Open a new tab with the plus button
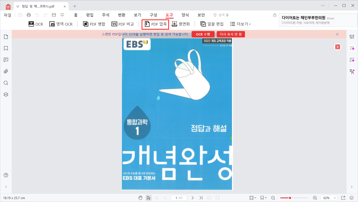 click(75, 6)
